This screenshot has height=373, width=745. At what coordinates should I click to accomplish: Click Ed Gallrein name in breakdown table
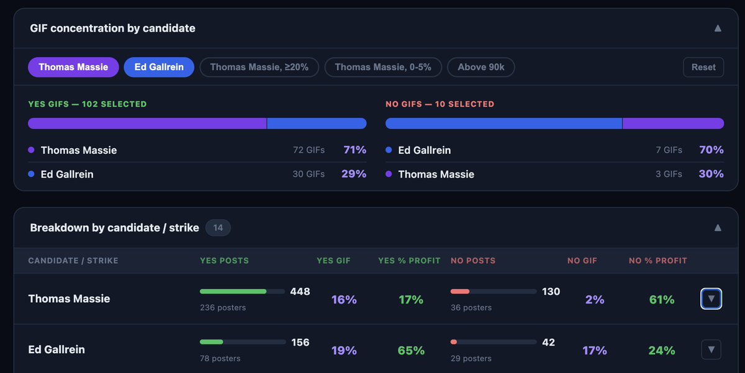57,349
